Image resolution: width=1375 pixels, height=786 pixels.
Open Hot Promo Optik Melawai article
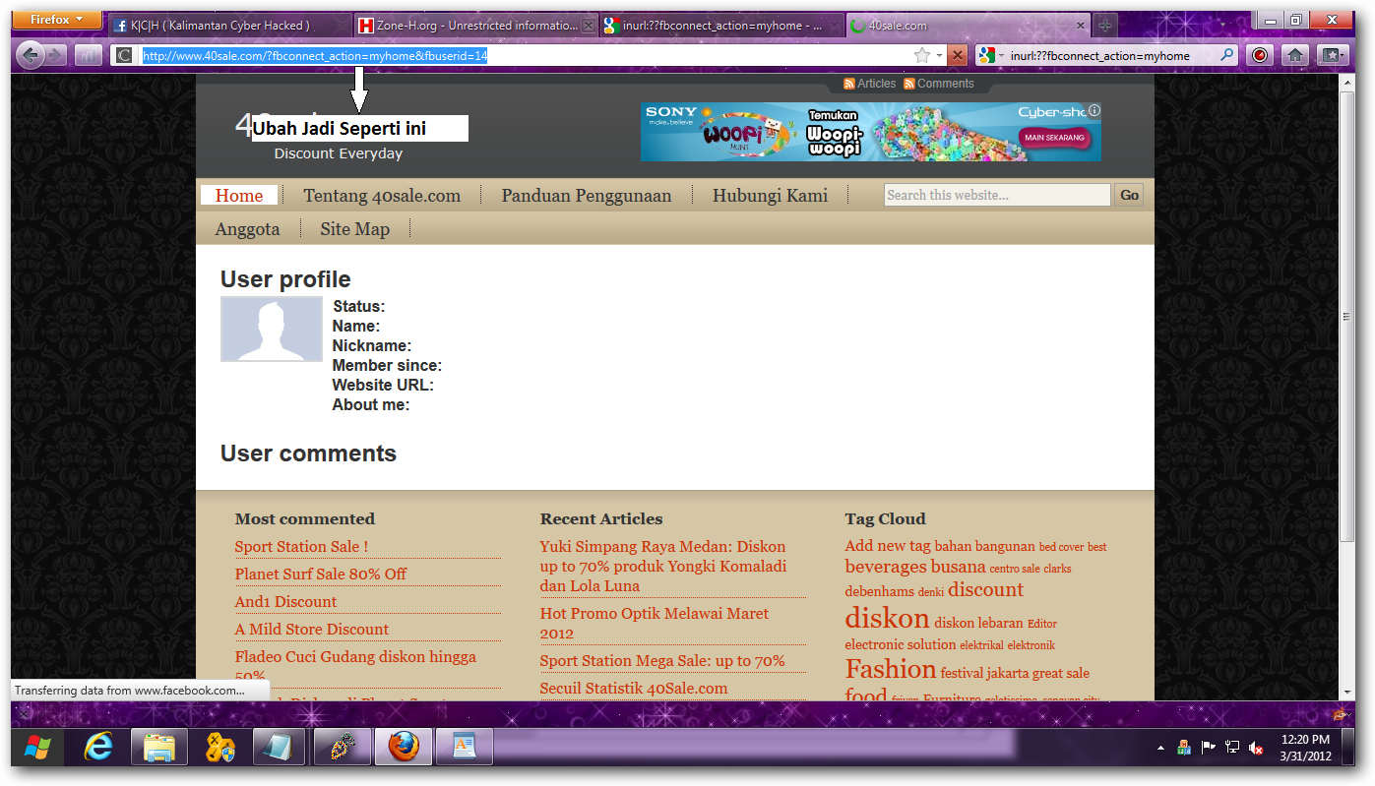coord(655,623)
